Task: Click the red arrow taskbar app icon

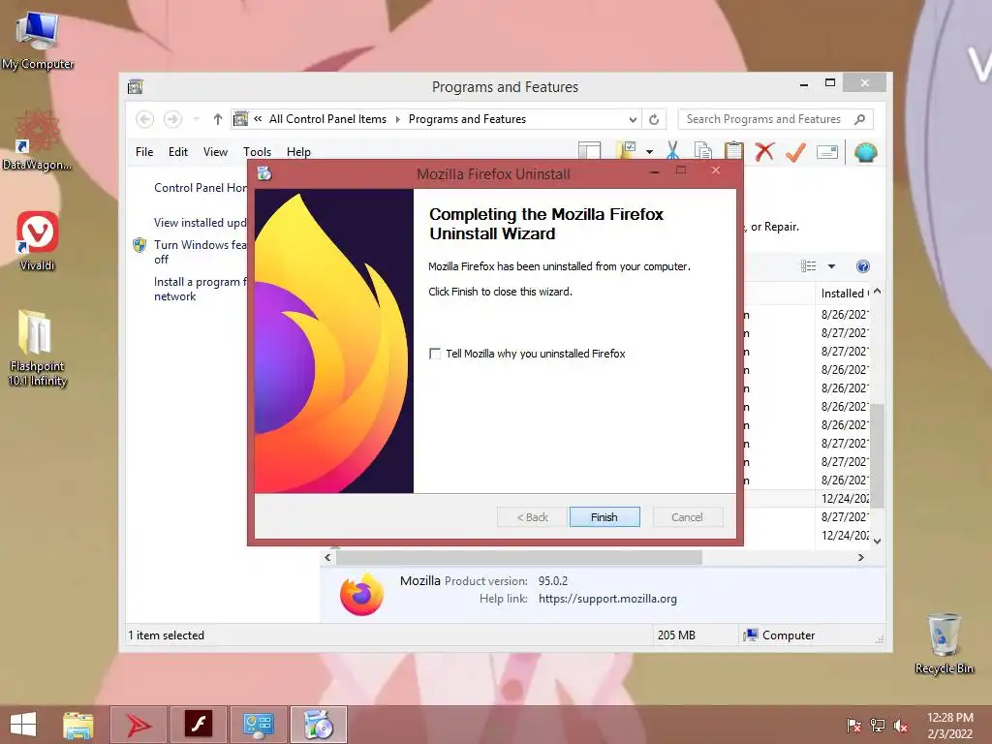Action: coord(139,725)
